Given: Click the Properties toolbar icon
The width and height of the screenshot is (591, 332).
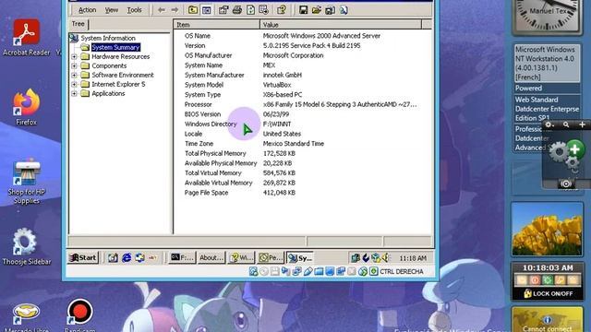Looking at the screenshot, I should point(223,10).
